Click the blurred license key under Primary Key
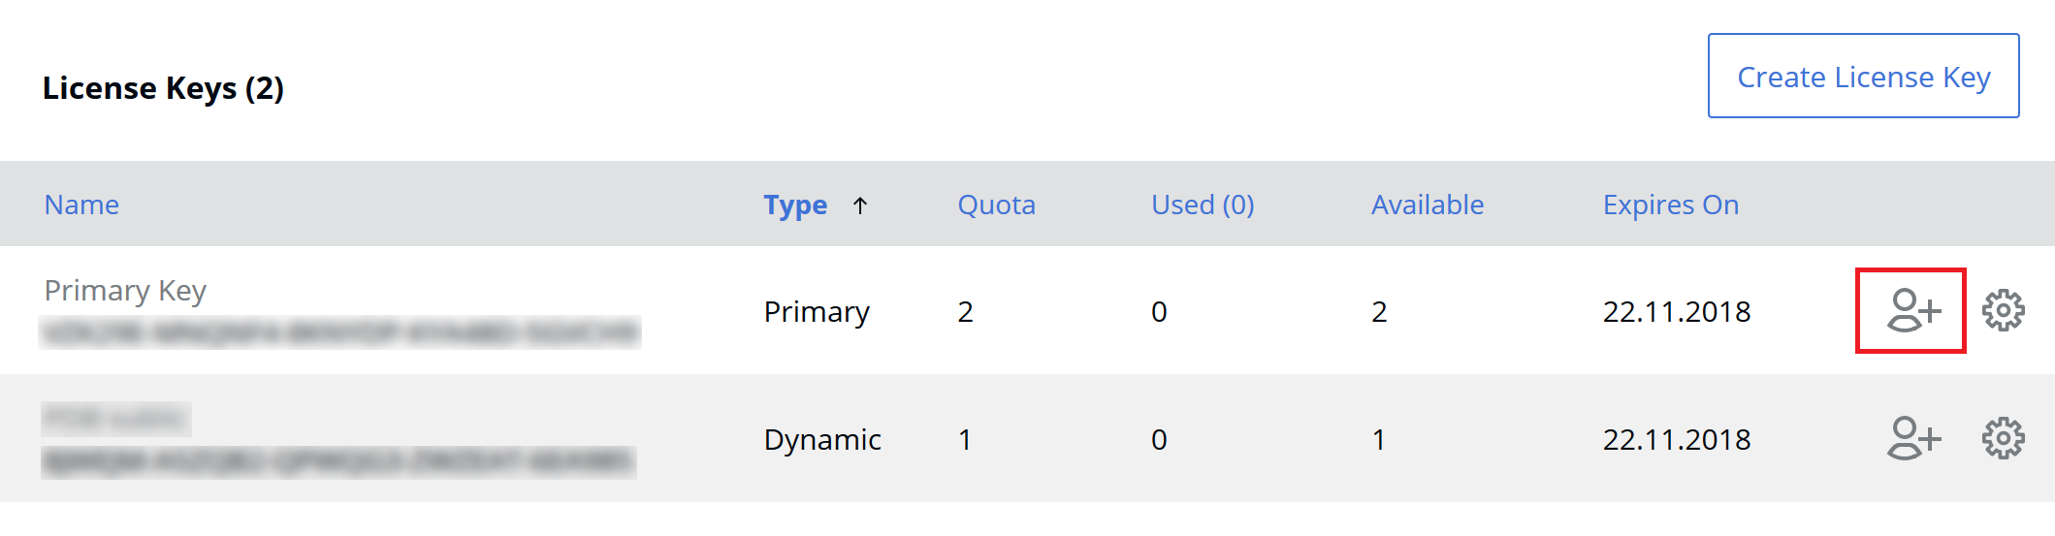 click(x=339, y=332)
